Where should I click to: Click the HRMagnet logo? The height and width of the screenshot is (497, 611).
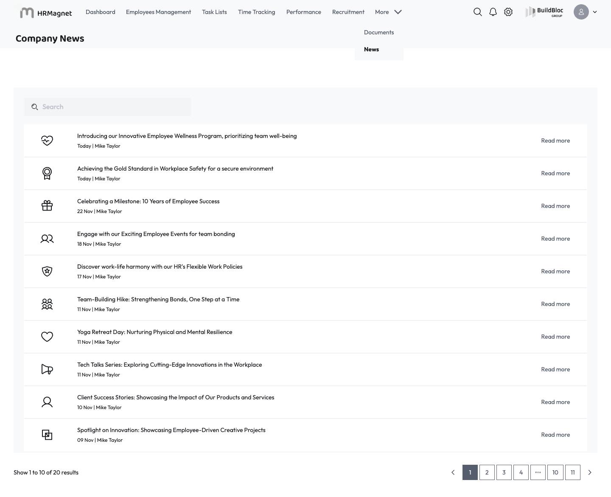coord(46,13)
